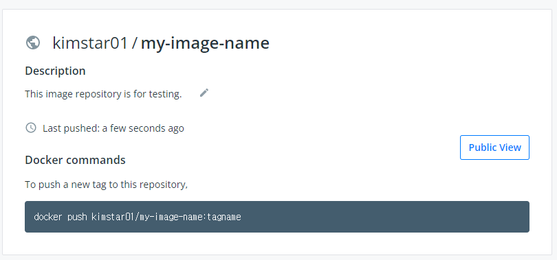
Task: Click the globe public visibility icon
Action: click(x=33, y=43)
